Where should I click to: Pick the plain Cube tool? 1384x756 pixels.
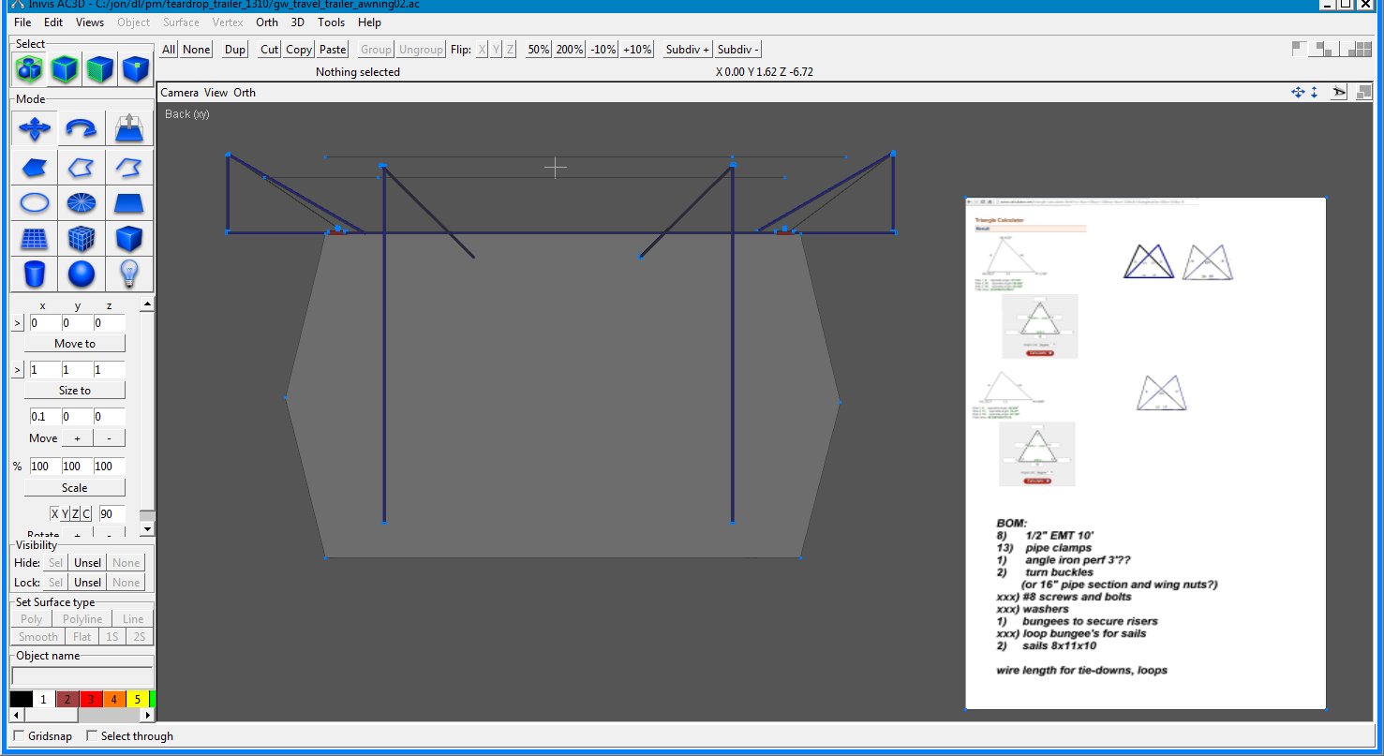tap(128, 239)
